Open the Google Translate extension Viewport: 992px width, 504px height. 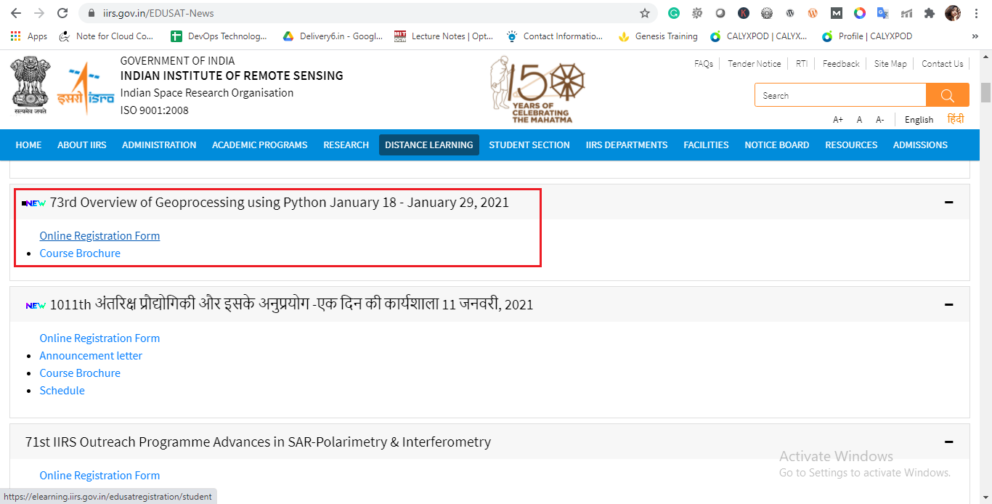[882, 13]
